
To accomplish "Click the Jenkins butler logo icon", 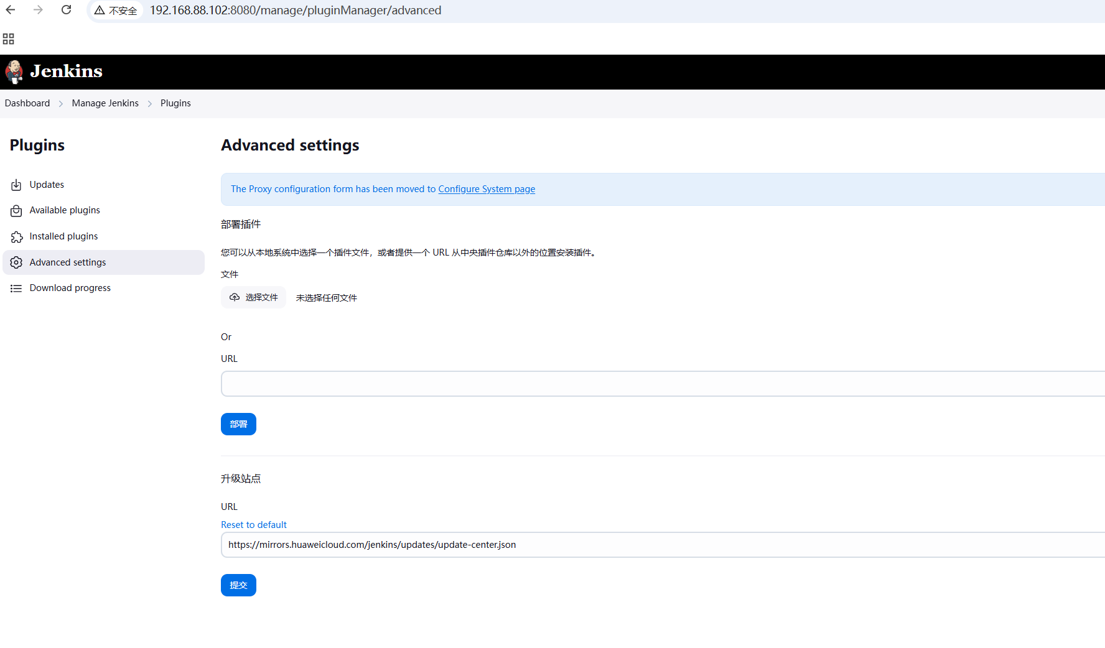I will coord(14,72).
